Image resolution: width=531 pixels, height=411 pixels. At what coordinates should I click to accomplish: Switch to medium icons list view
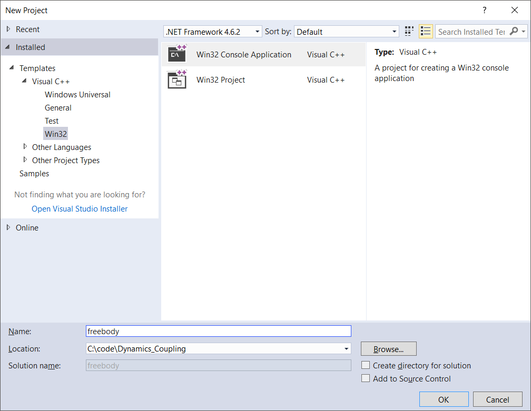tap(426, 32)
